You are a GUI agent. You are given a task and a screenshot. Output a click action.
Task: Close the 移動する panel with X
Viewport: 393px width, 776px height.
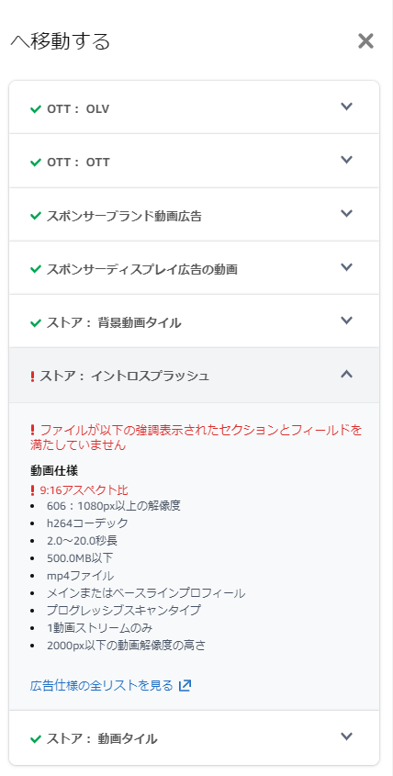(365, 41)
